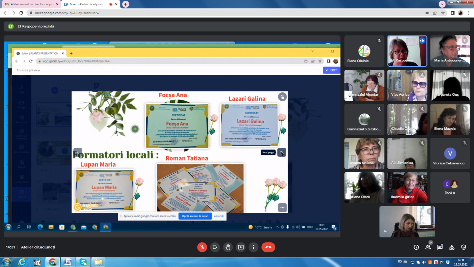Open meeting details info icon
The height and width of the screenshot is (267, 474).
coord(416,247)
